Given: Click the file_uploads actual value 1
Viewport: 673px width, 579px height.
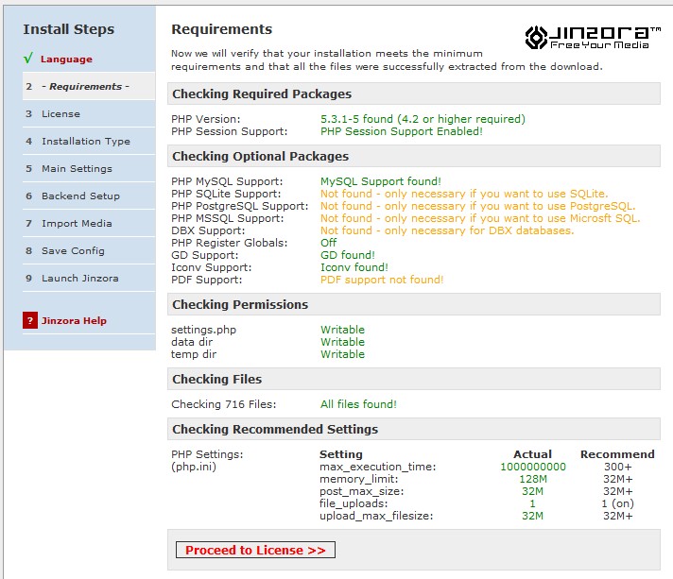Looking at the screenshot, I should (533, 503).
